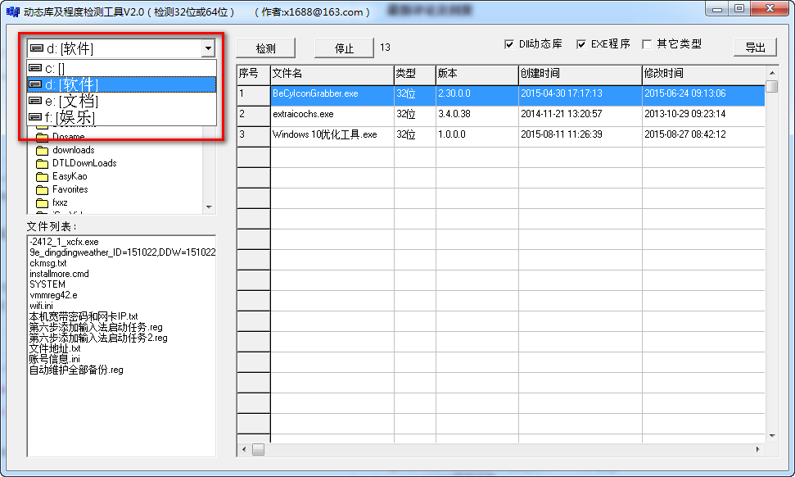Click the 修改时间 column header
Image resolution: width=795 pixels, height=477 pixels.
click(704, 74)
